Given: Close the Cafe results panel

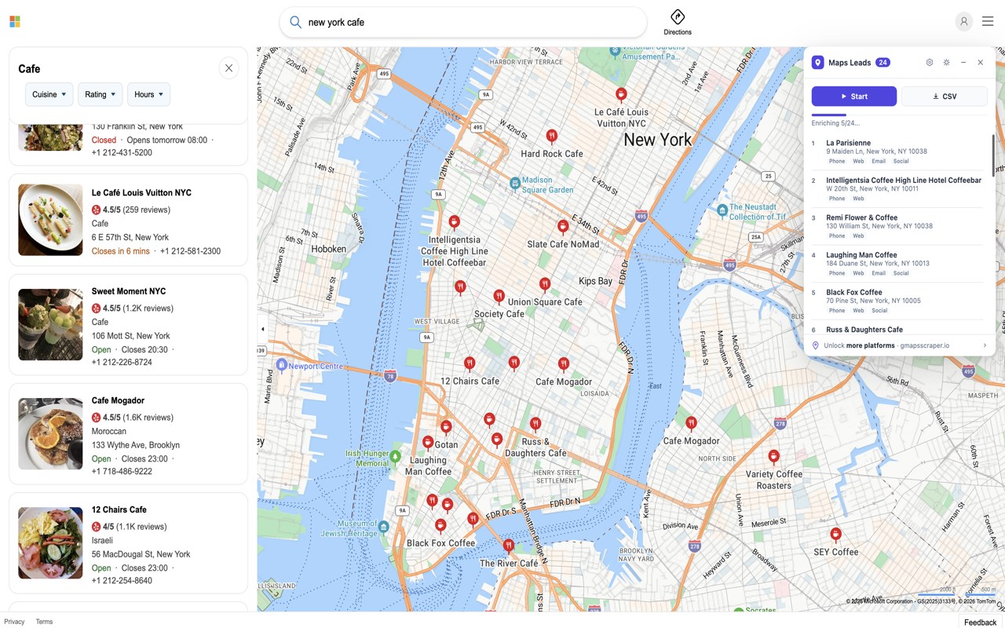Looking at the screenshot, I should click(x=228, y=68).
